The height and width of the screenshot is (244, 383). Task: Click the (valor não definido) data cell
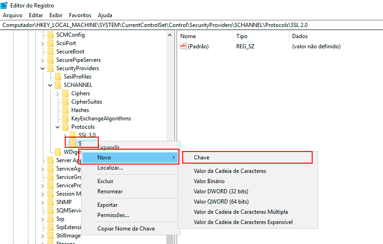(316, 46)
